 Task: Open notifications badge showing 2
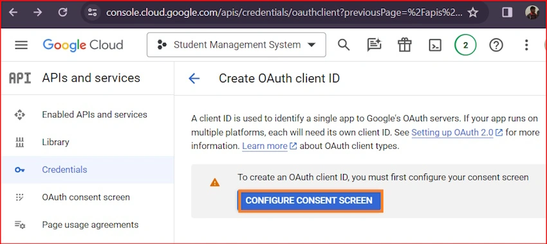click(465, 45)
